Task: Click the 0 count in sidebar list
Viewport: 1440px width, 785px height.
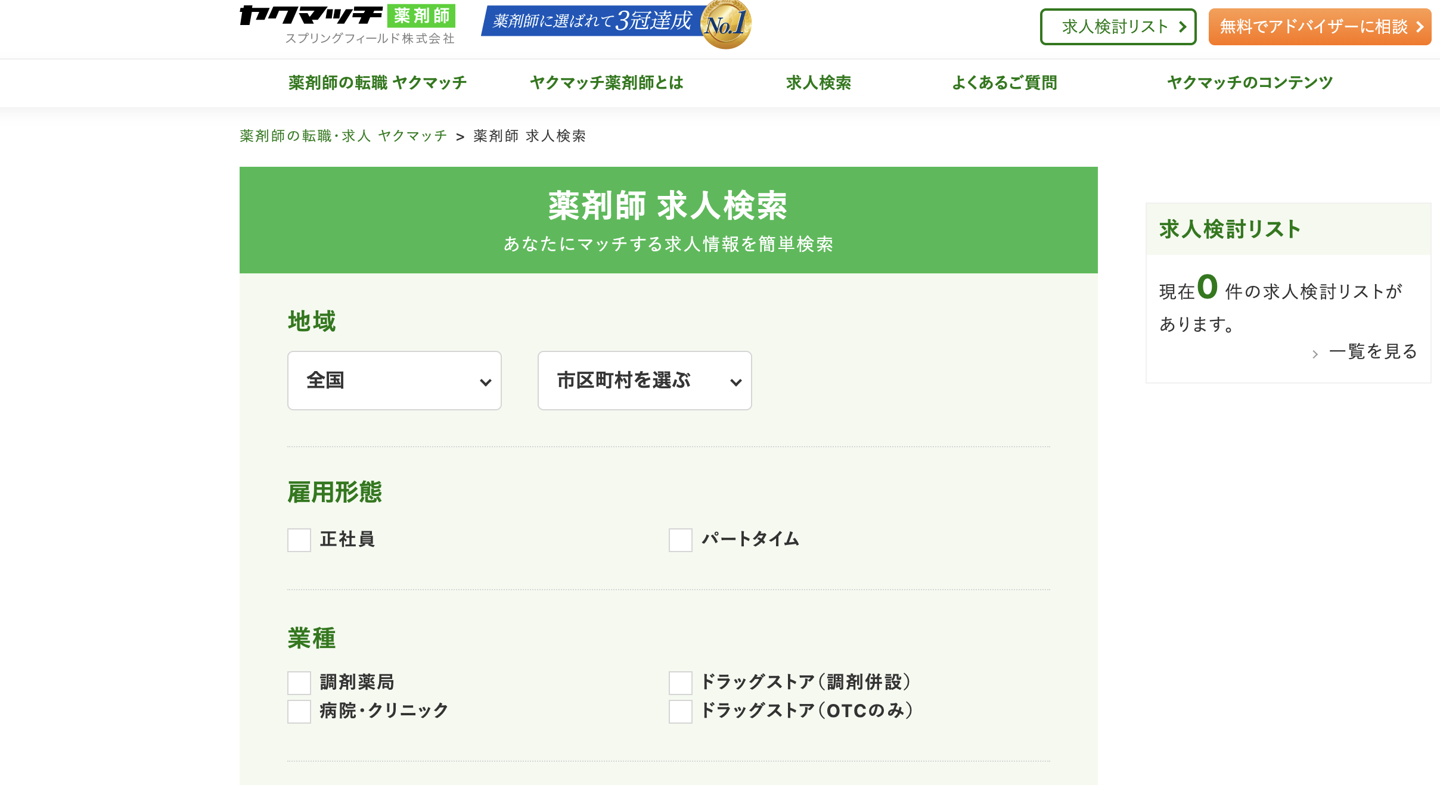Action: [1207, 287]
